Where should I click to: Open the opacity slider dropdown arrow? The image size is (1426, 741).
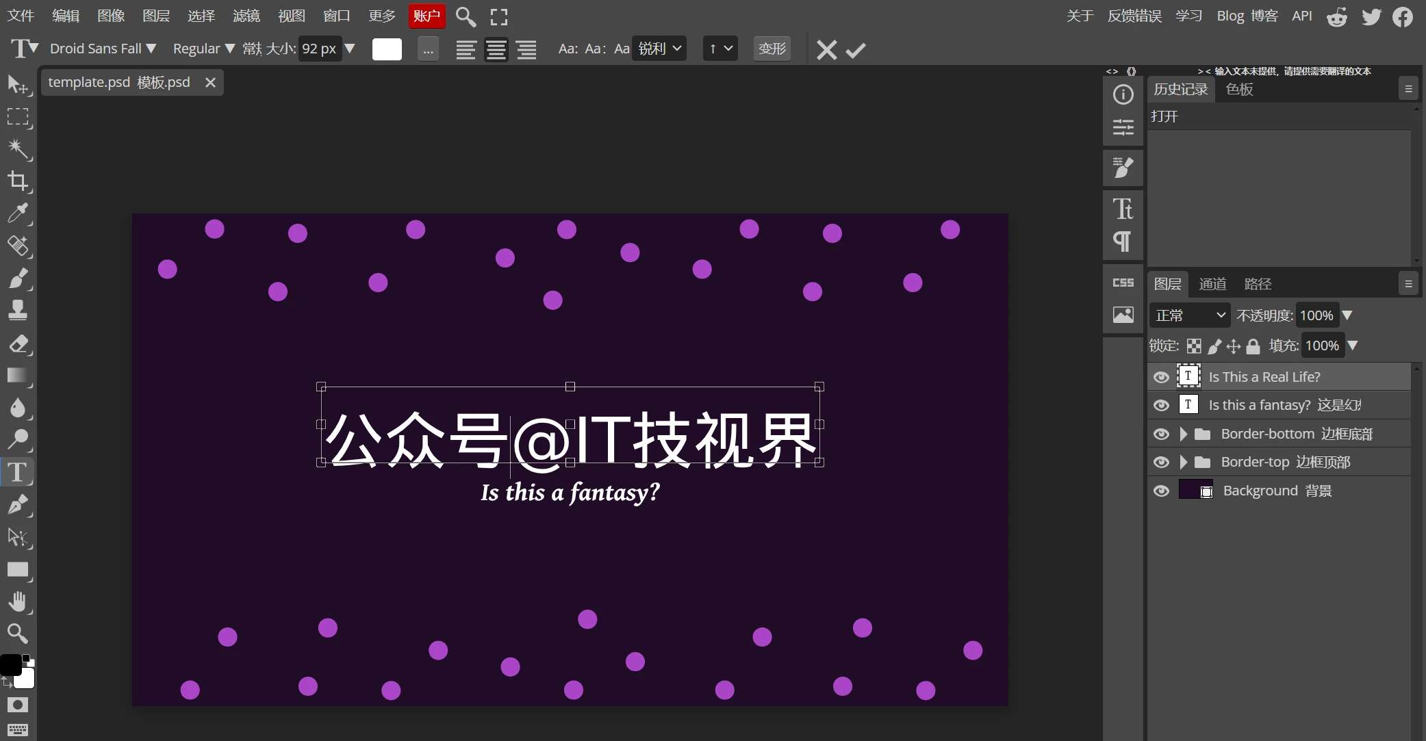coord(1347,315)
